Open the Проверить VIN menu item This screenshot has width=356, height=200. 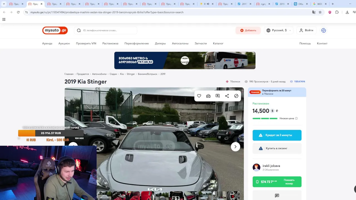coord(86,43)
